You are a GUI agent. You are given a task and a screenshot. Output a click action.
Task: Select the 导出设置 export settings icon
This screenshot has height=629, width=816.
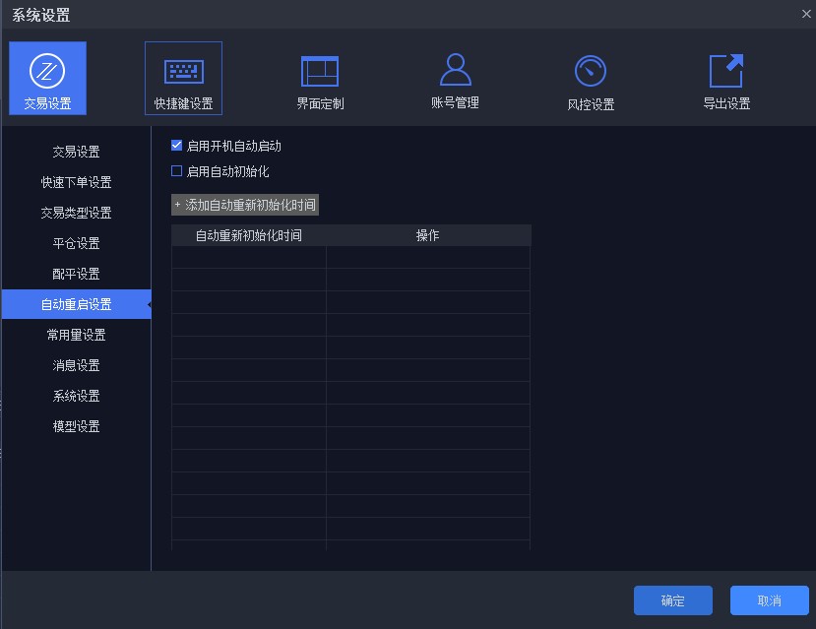725,78
